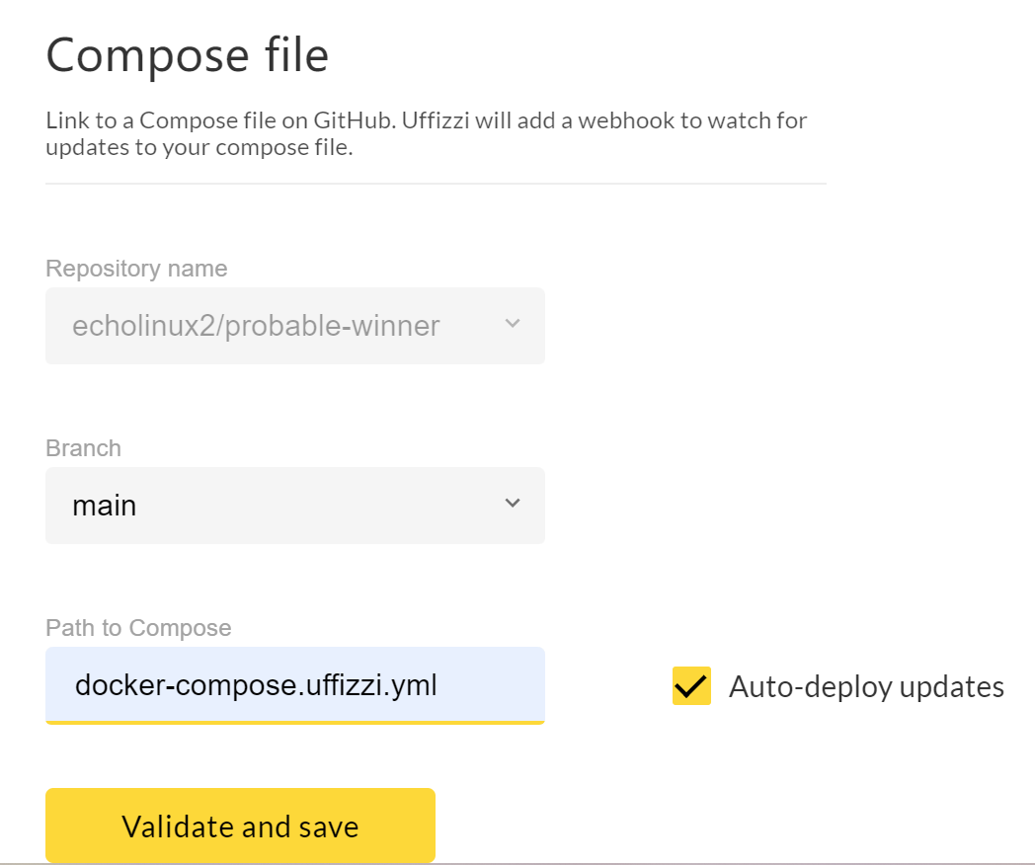Click the chevron arrow in Repository name selector
This screenshot has height=865, width=1035.
pyautogui.click(x=512, y=324)
